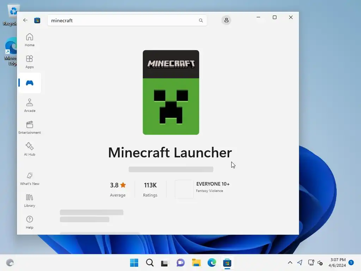
Task: Click the muted volume tray icon
Action: point(320,263)
